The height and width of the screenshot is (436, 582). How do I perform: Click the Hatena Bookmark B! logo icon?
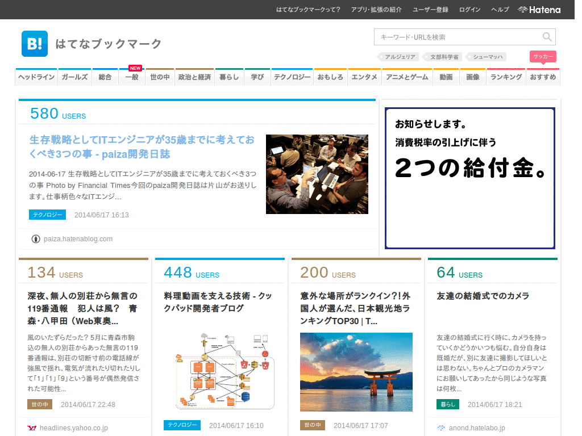tap(35, 44)
